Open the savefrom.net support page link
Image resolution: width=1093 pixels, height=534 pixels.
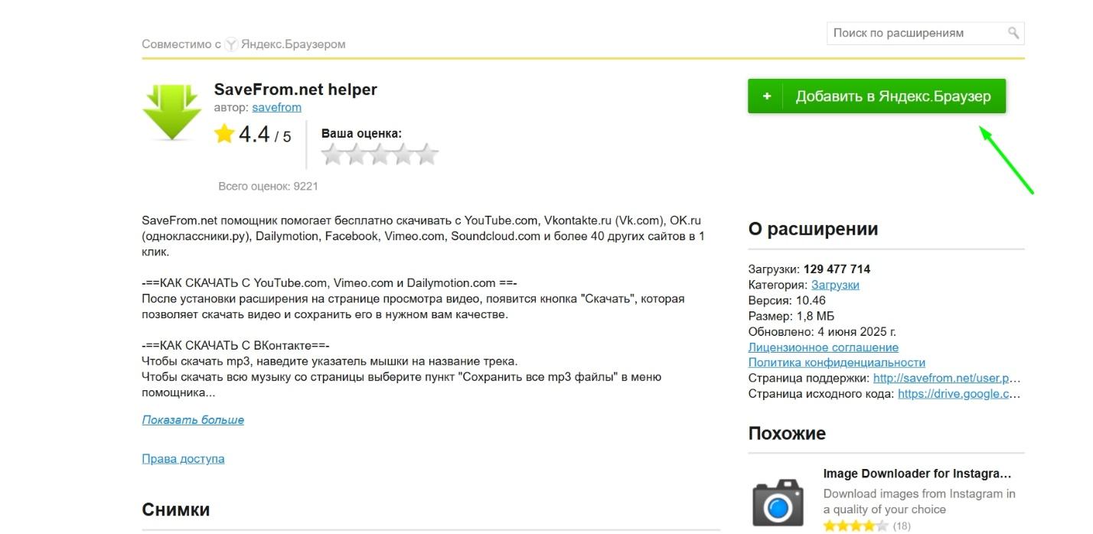click(x=947, y=378)
